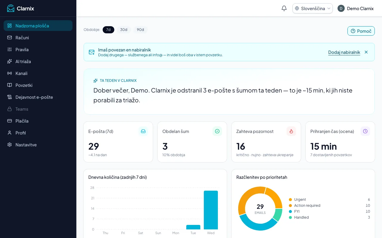This screenshot has height=238, width=382.
Task: Open the Slovenščina language dropdown
Action: point(312,8)
